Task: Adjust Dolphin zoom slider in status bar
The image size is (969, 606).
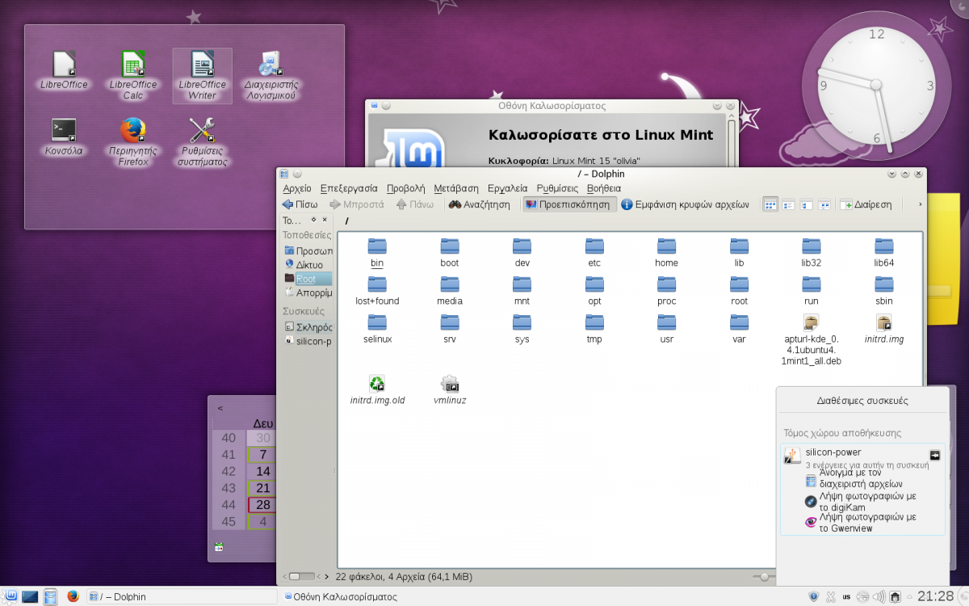Action: click(x=765, y=577)
